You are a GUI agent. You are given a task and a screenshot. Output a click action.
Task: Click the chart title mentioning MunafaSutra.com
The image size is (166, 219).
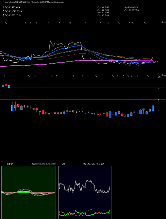(x=33, y=2)
